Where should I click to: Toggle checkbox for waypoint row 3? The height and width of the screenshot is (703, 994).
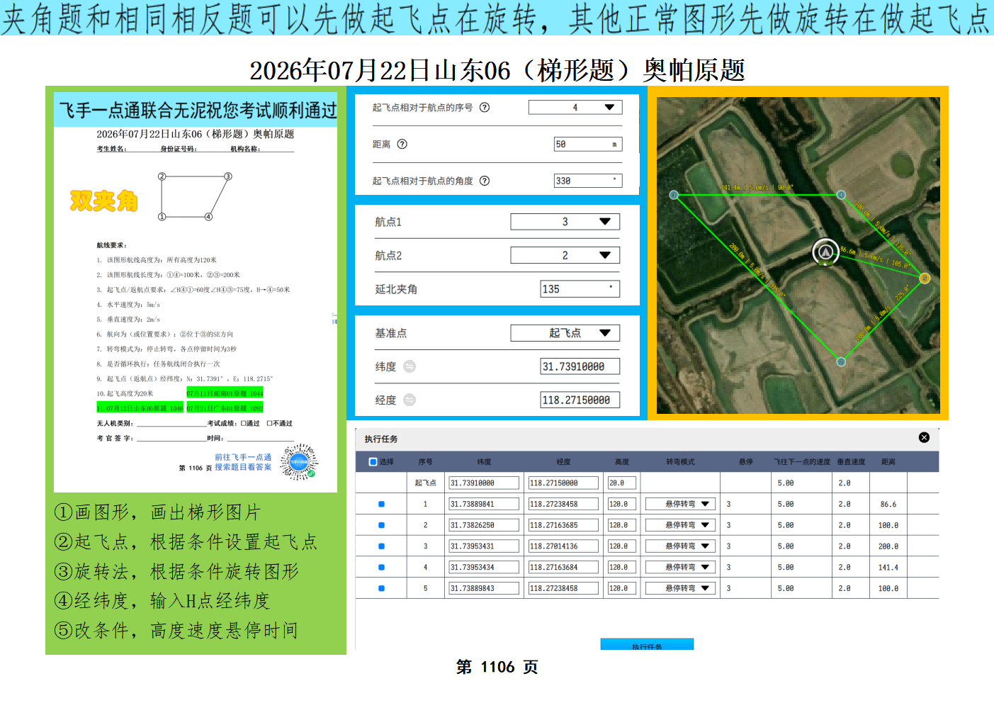[x=381, y=546]
